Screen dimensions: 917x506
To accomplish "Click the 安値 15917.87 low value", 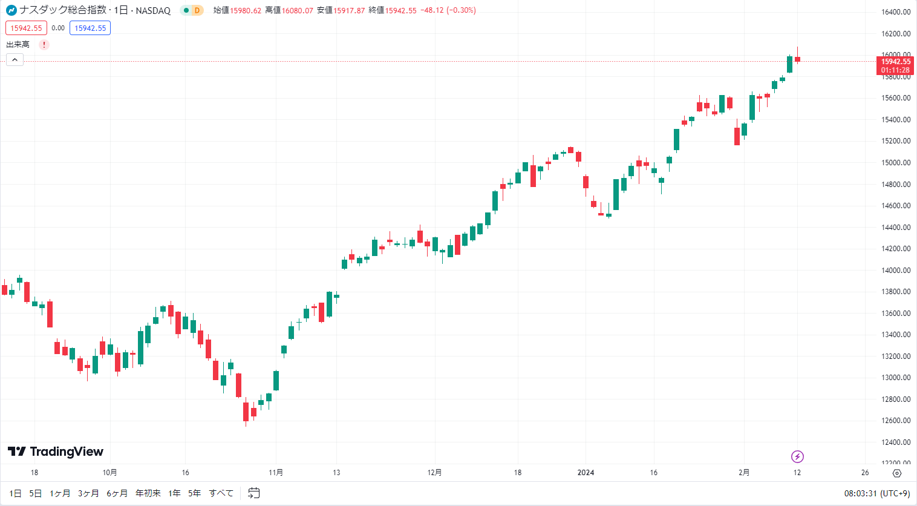I will [x=341, y=10].
